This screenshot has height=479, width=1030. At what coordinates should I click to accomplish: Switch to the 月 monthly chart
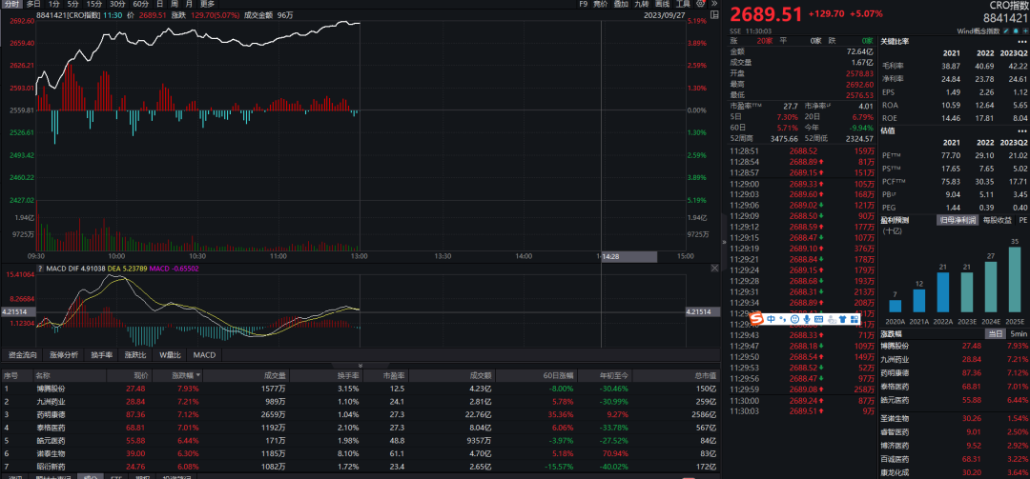point(189,4)
